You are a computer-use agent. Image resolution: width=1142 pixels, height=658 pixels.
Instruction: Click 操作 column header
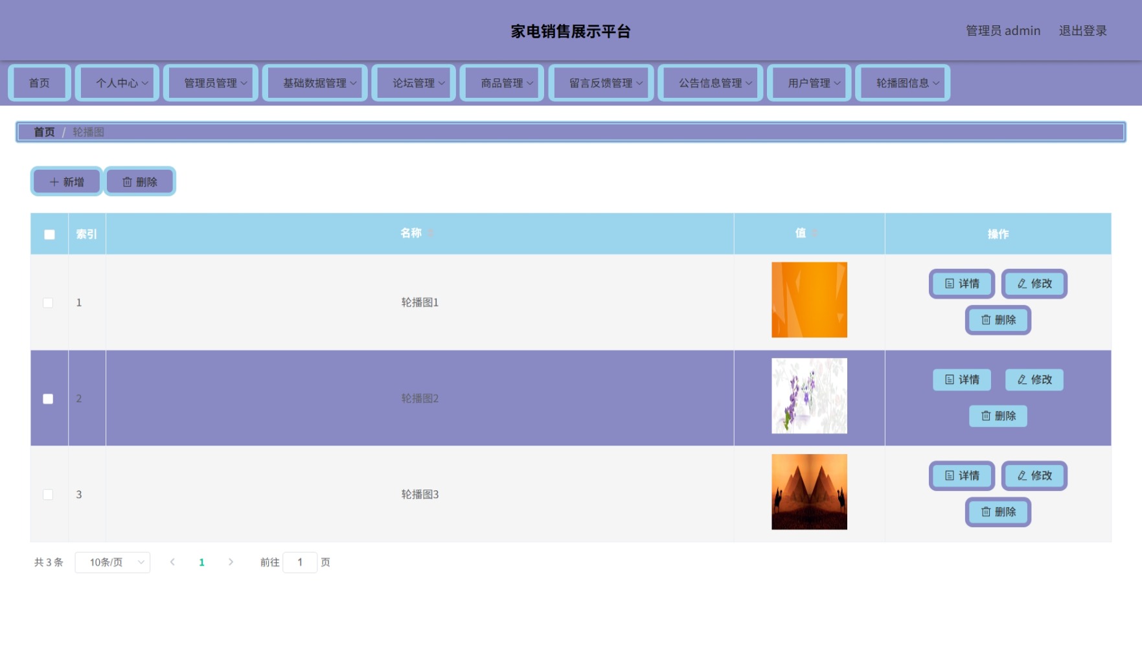998,234
